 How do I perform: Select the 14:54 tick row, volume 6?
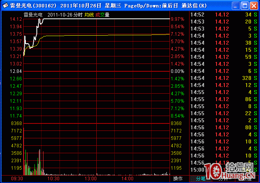point(224,71)
